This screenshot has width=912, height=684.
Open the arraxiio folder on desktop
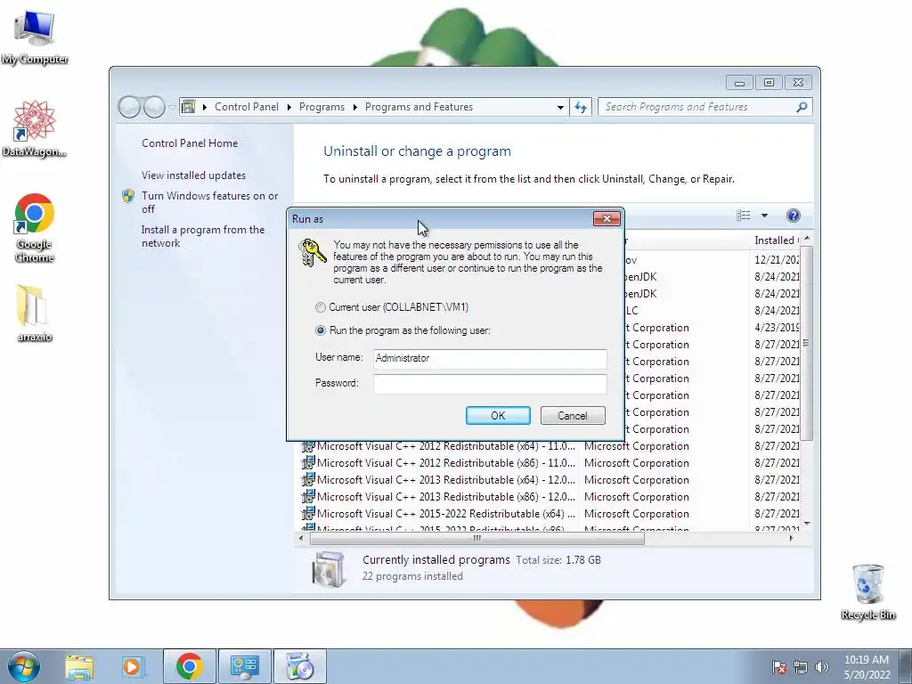click(35, 313)
